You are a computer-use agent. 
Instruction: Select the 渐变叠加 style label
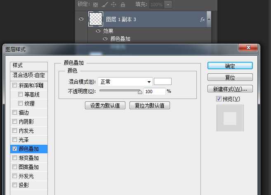click(29, 158)
